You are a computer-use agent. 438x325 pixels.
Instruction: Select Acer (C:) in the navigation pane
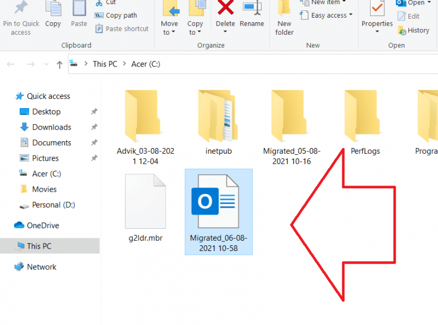(x=40, y=174)
